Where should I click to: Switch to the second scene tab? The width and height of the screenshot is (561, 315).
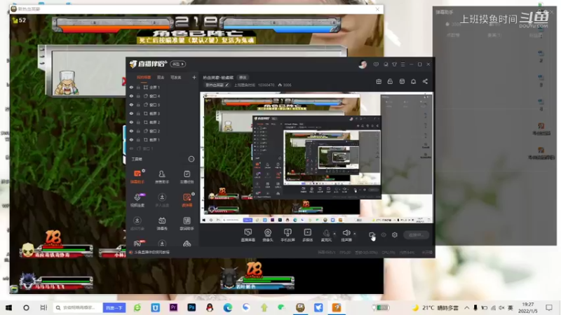point(161,77)
